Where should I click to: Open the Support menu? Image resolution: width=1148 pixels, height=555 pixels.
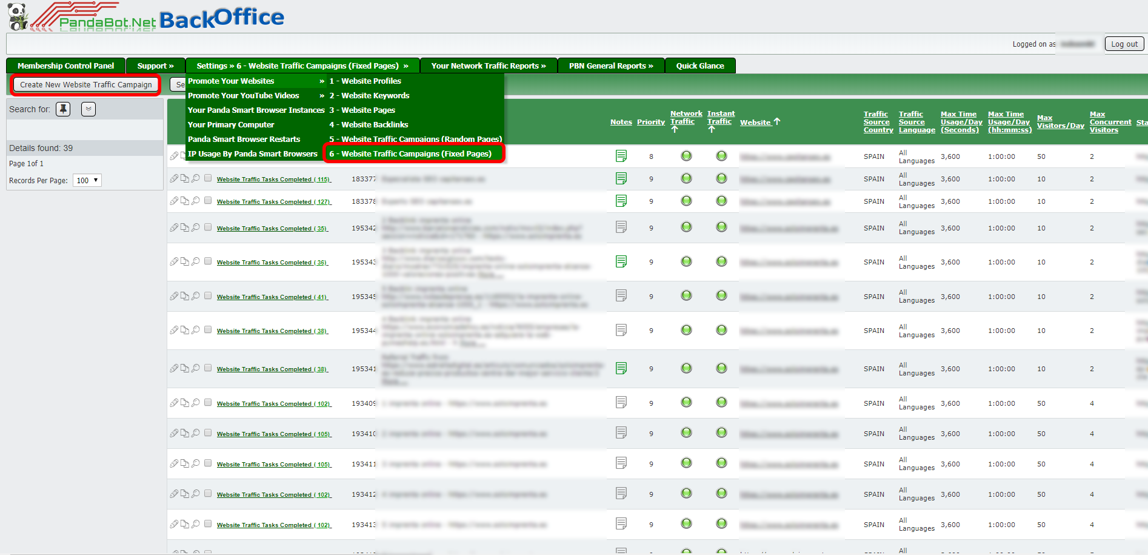155,66
